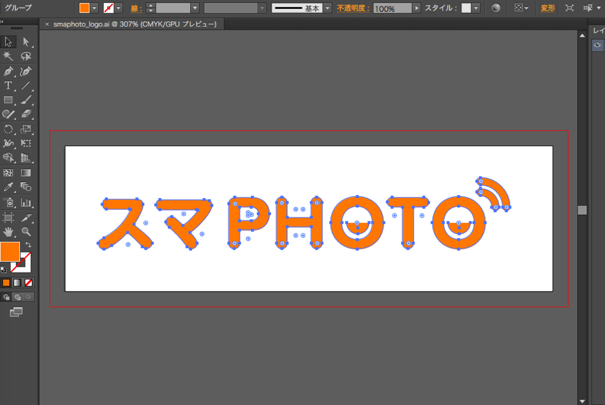
Task: Select the Eyedropper tool
Action: [8, 187]
